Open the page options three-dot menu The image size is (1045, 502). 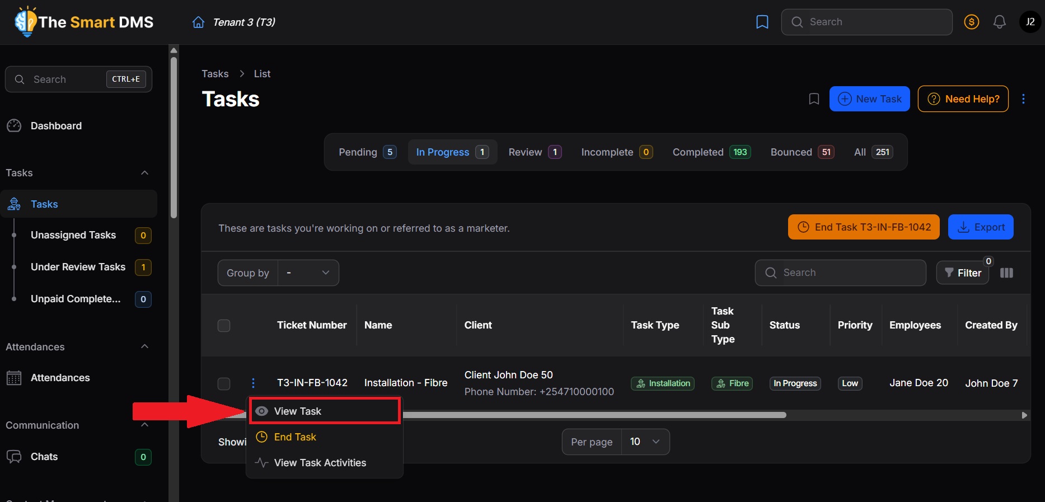[x=1023, y=99]
